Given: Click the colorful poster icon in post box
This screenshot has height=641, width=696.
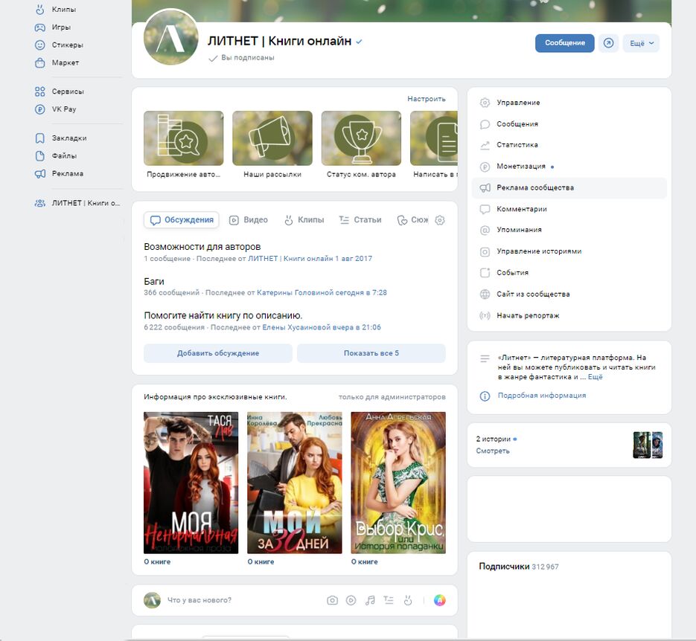Looking at the screenshot, I should pos(440,600).
